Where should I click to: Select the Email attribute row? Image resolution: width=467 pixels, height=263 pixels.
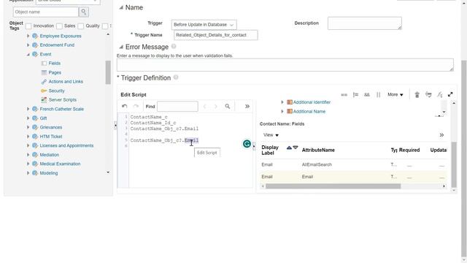coord(353,177)
